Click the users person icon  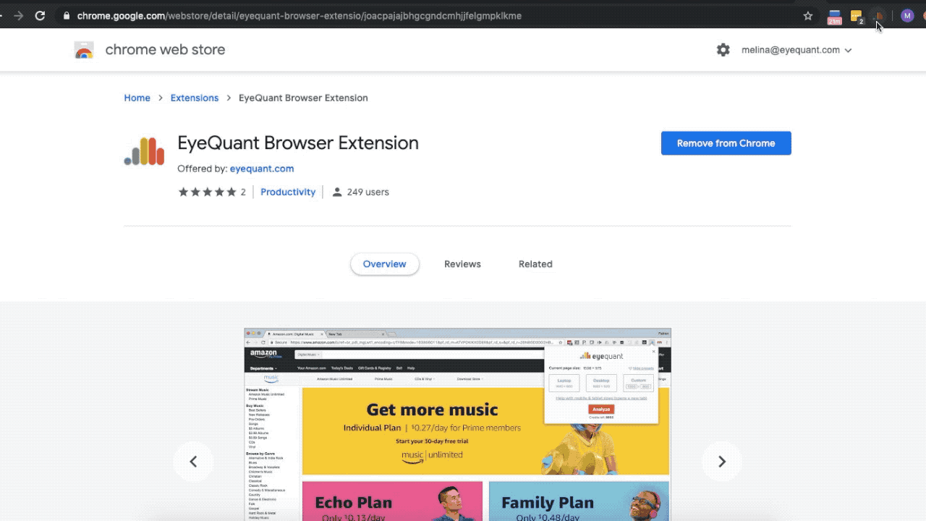(x=336, y=192)
